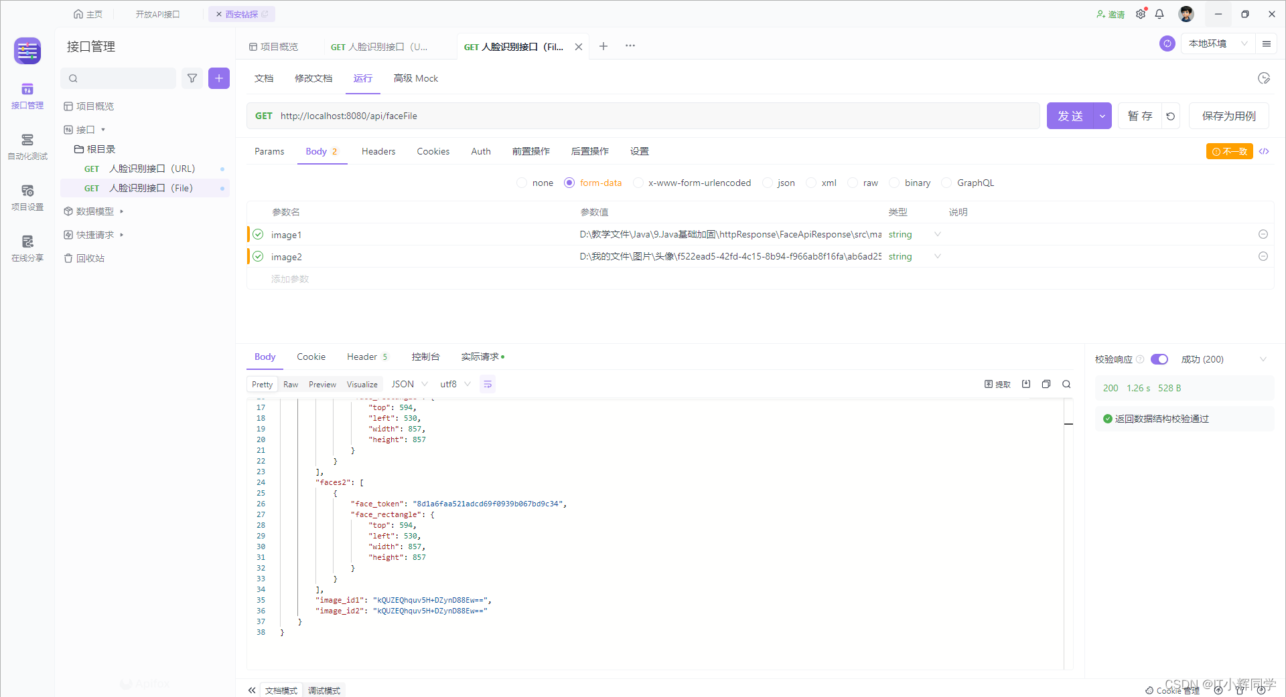
Task: Copy the response body
Action: click(x=1046, y=384)
